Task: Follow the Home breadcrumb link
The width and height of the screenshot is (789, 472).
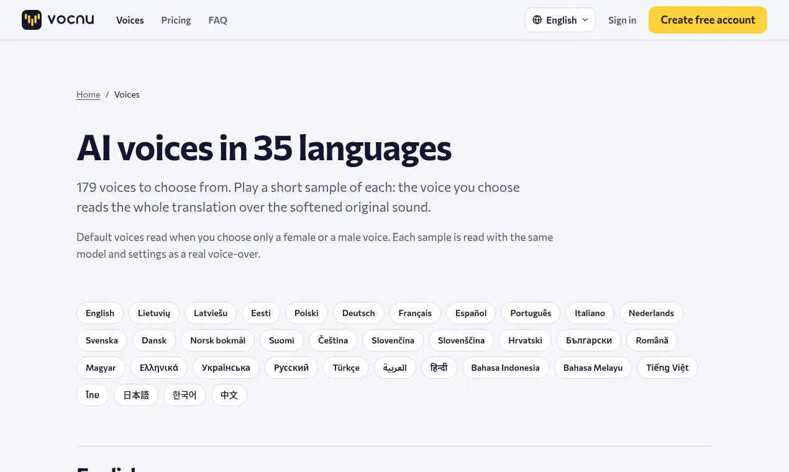Action: [88, 94]
